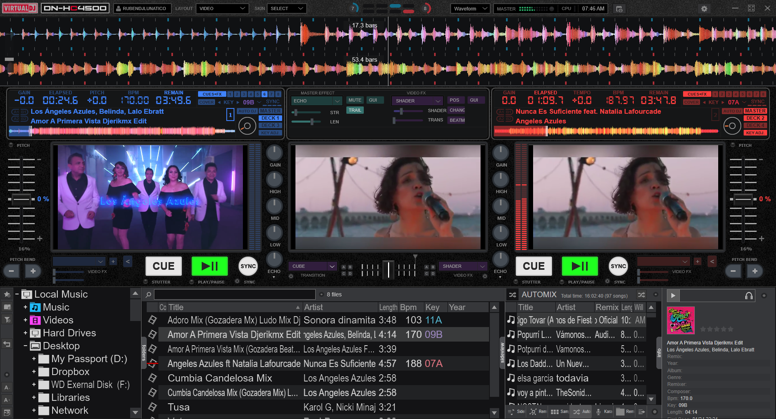776x419 pixels.
Task: Open the vertical info tab
Action: 659,352
